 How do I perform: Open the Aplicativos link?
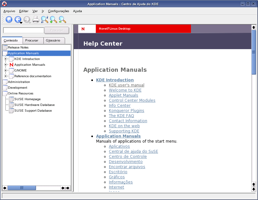pyautogui.click(x=119, y=146)
